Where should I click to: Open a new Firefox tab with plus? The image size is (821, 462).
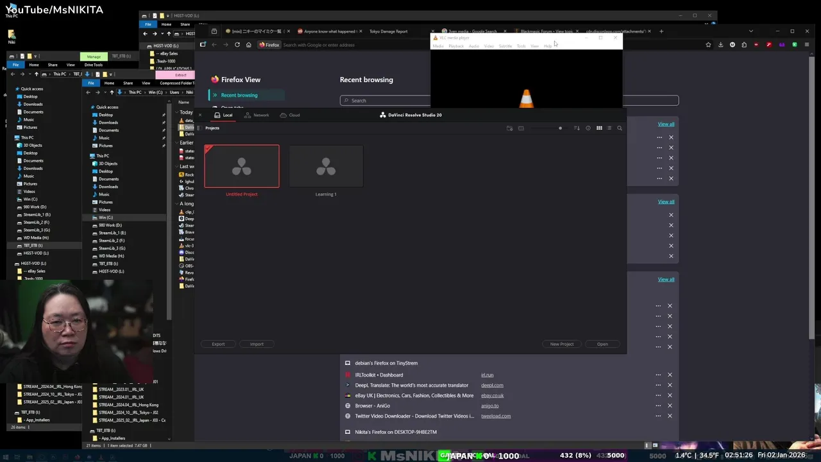point(661,31)
